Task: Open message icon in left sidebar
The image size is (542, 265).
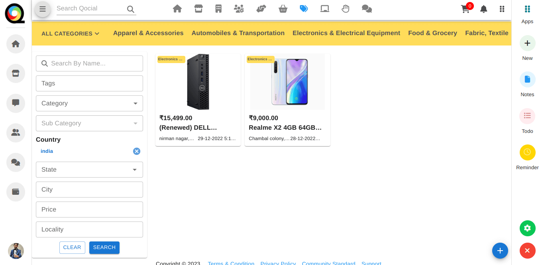Action: [x=16, y=103]
